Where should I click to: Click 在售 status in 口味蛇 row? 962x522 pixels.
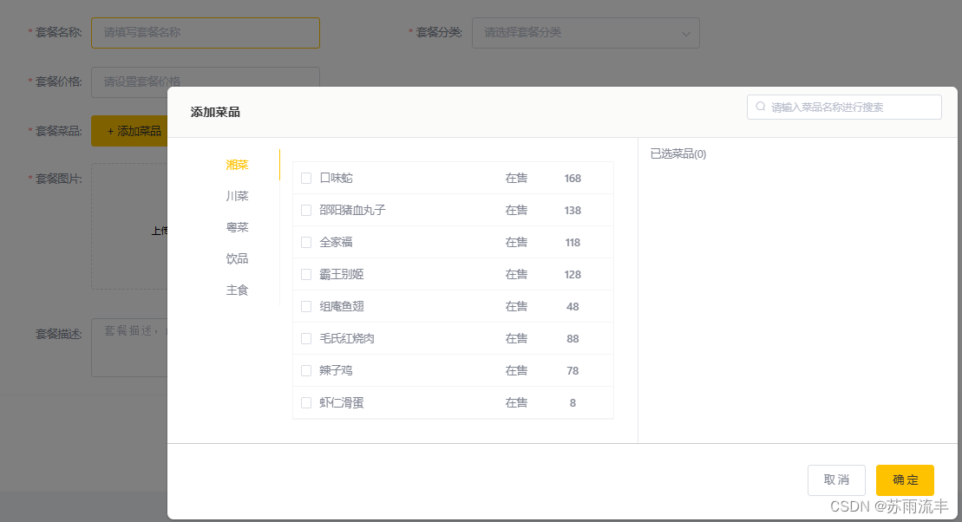tap(516, 179)
